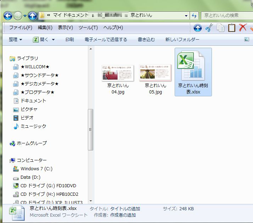This screenshot has height=223, width=253.
Task: Click the Back navigation arrow
Action: point(8,16)
